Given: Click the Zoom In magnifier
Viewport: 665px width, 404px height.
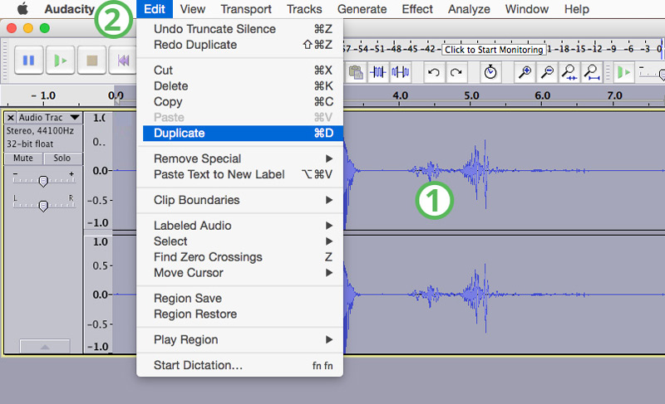Looking at the screenshot, I should [x=525, y=73].
